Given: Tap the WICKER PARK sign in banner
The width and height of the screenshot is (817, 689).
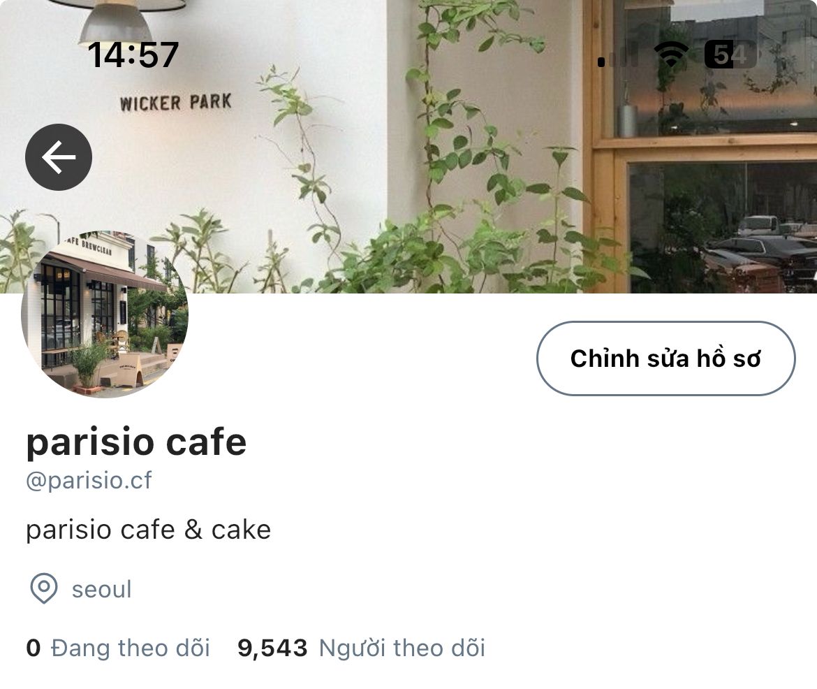Looking at the screenshot, I should coord(175,103).
